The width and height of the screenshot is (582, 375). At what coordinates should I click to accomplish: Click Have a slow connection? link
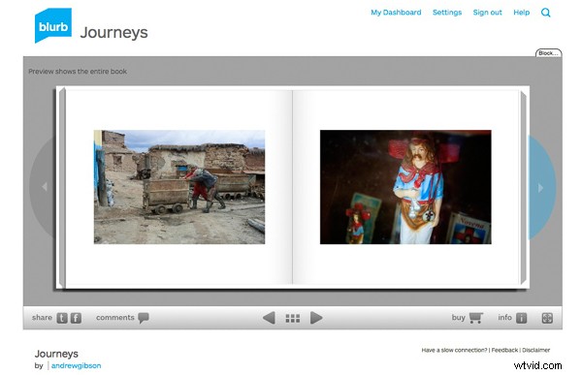click(454, 350)
